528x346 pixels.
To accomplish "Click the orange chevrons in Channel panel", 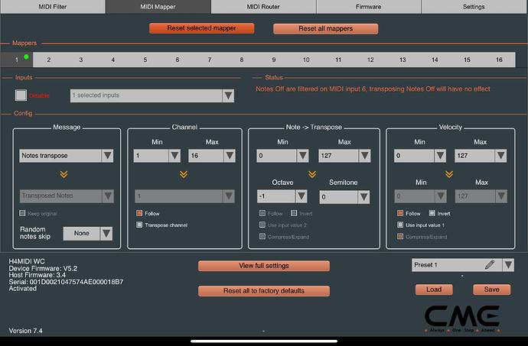I will (x=183, y=175).
